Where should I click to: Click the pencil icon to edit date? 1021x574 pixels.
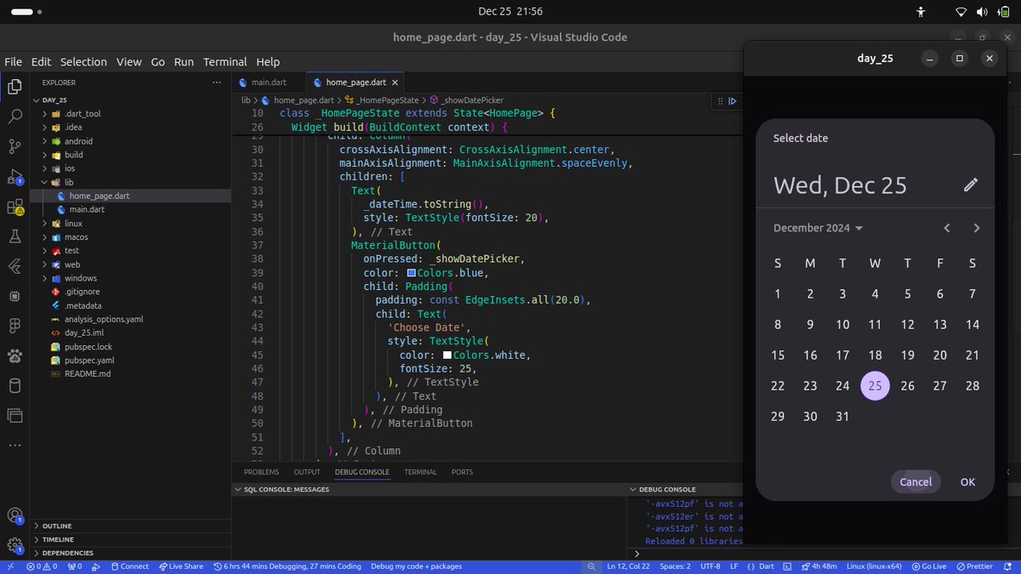click(x=971, y=185)
